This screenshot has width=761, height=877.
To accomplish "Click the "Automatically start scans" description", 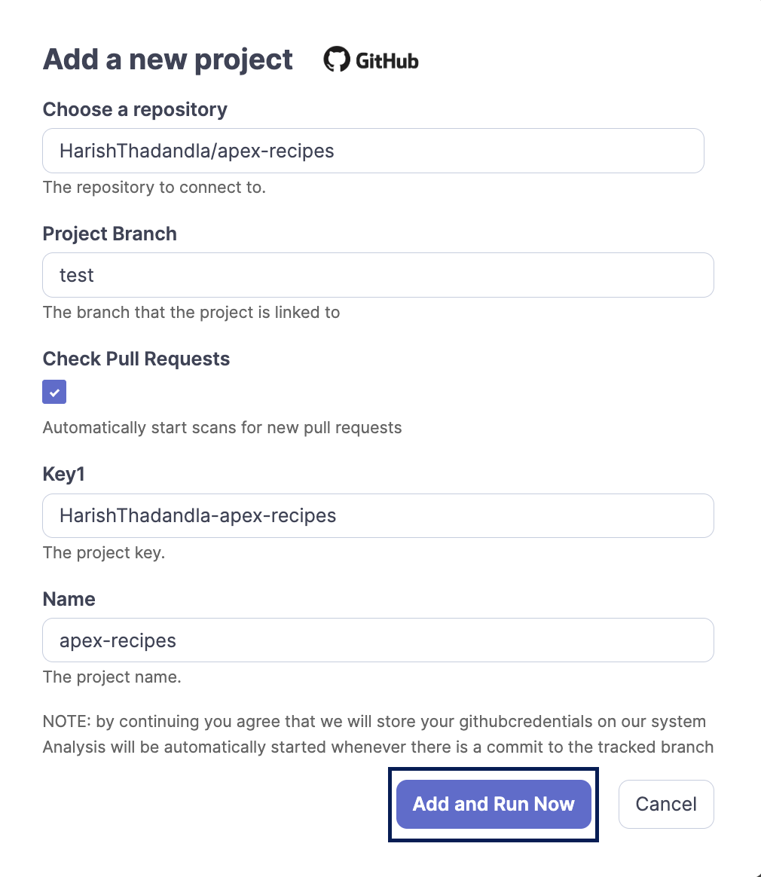I will [222, 428].
